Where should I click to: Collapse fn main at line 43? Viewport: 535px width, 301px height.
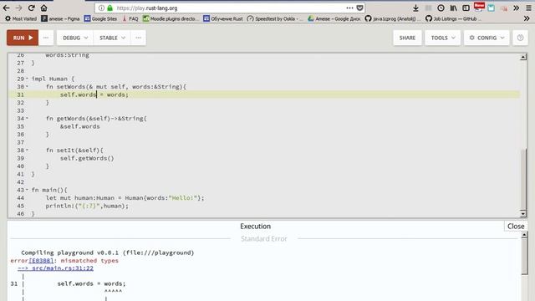click(x=27, y=190)
